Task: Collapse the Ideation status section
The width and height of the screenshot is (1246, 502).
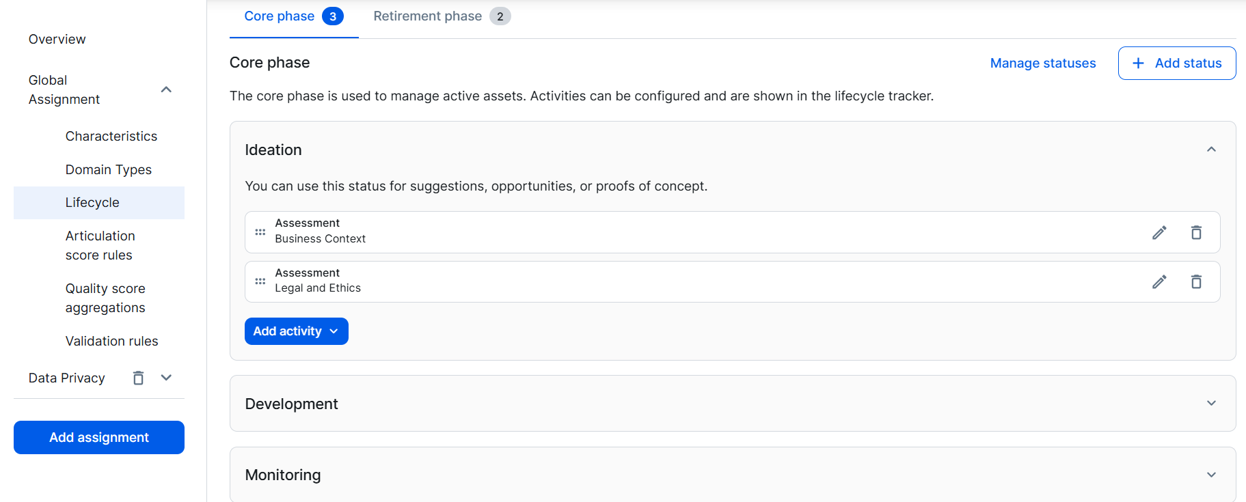Action: [1211, 150]
